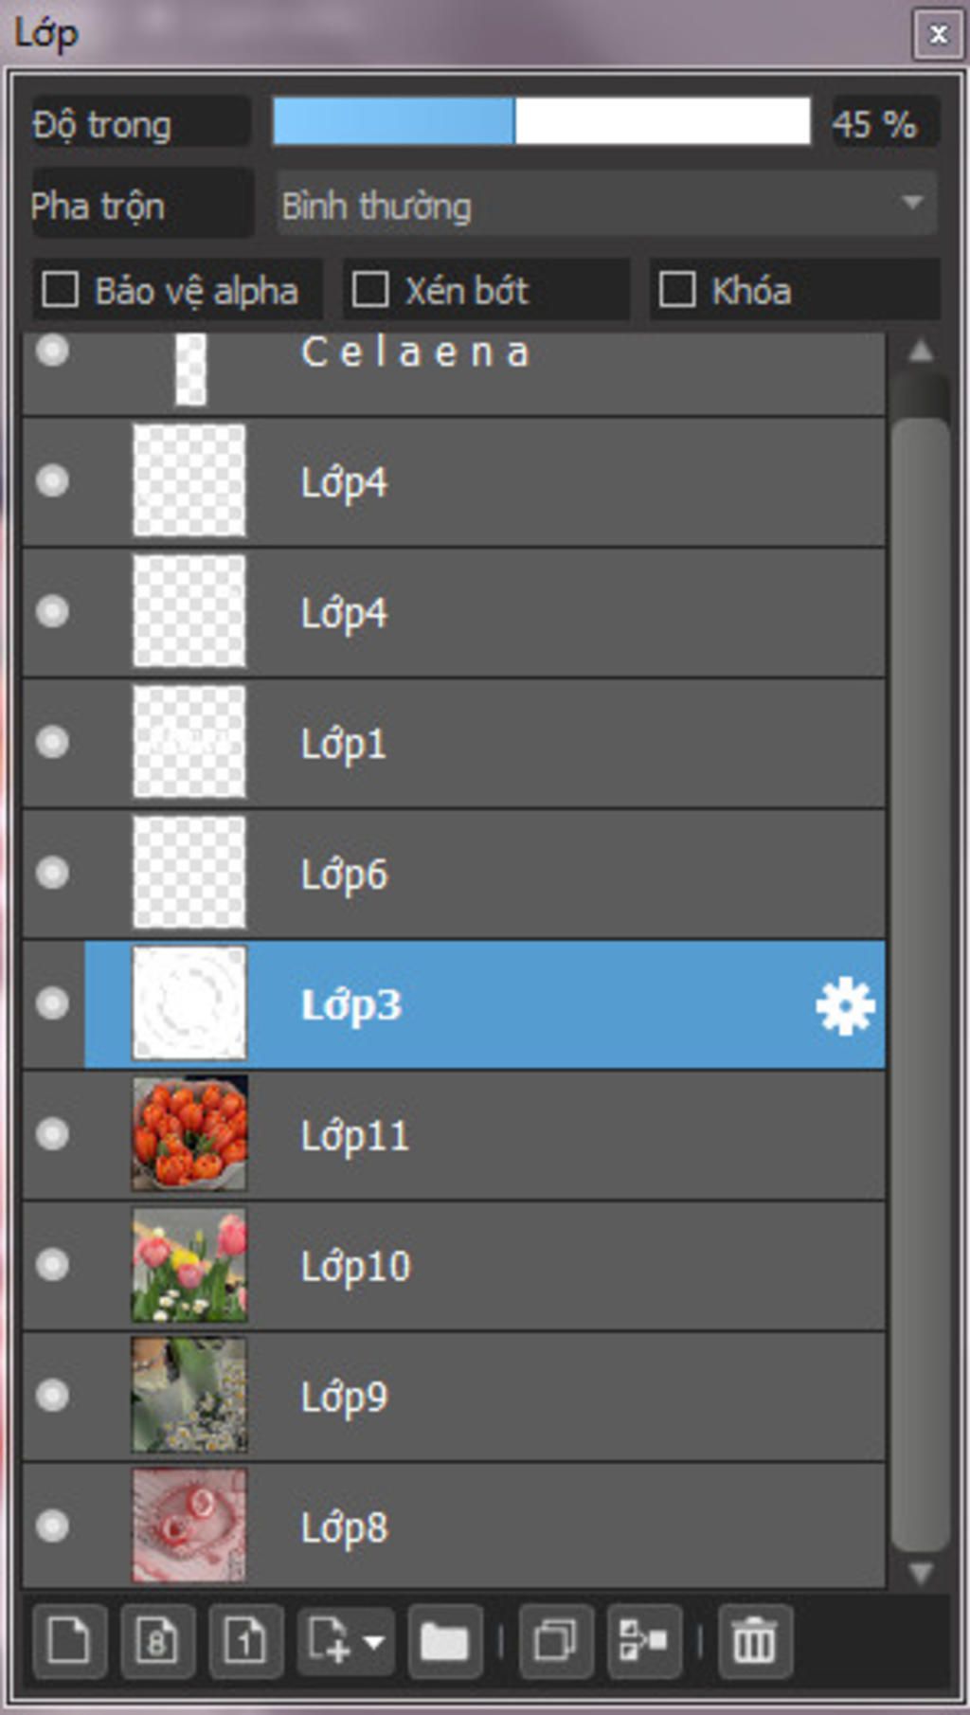Viewport: 970px width, 1715px height.
Task: Duplicate the selected layer
Action: tap(556, 1641)
